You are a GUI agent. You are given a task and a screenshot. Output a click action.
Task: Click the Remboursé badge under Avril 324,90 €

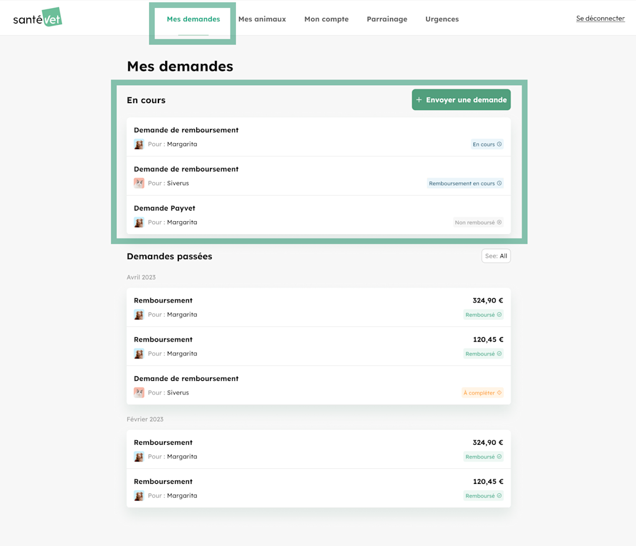coord(483,315)
